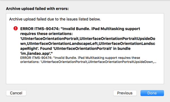Click the bold 'in bundle' words
Image resolution: width=170 pixels, height=102 pixels.
122,49
